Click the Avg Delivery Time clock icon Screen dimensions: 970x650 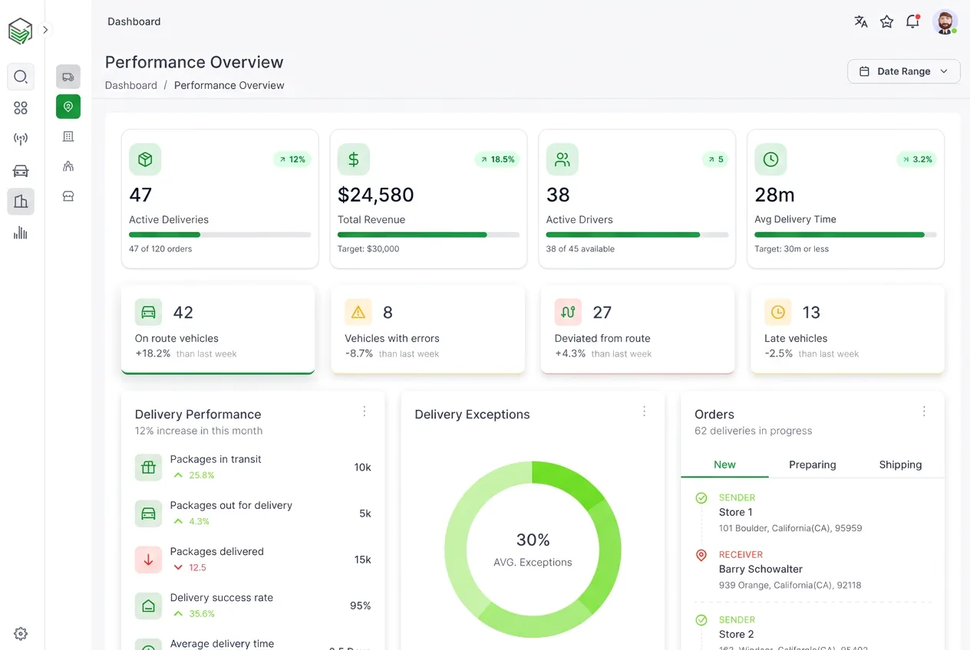tap(770, 159)
